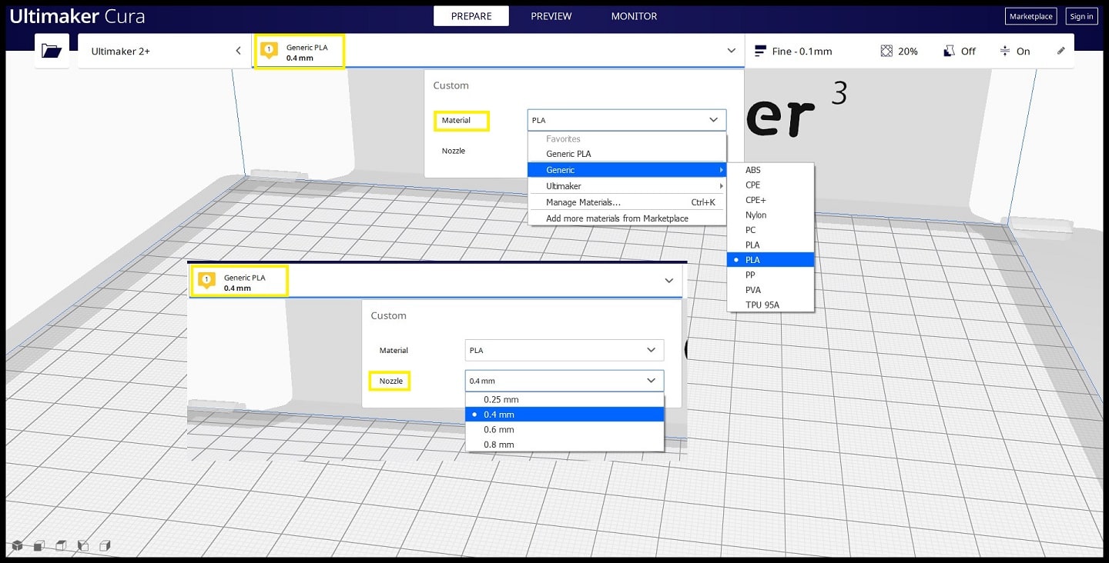
Task: Collapse the printer selector chevron beside Ultimaker 2+
Action: point(239,51)
